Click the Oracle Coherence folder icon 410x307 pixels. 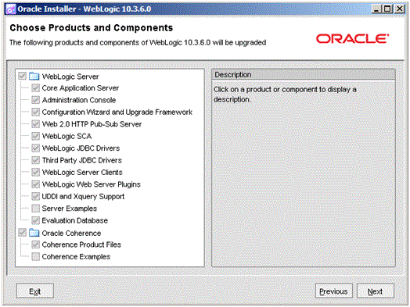pyautogui.click(x=34, y=233)
